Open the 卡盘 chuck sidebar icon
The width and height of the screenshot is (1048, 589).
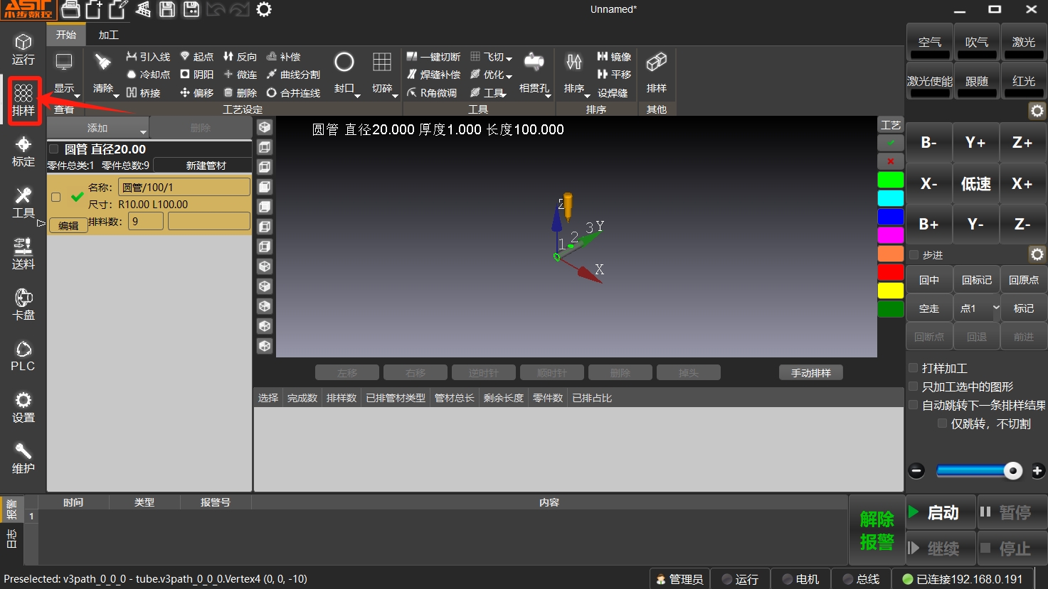(23, 305)
